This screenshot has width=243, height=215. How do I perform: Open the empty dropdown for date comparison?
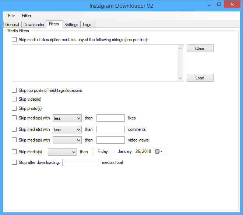(x=62, y=152)
